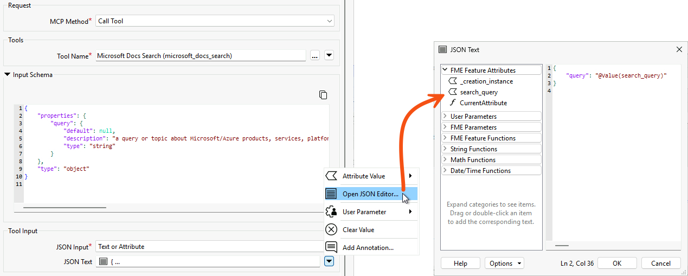Copy the Input Schema to clipboard
688x276 pixels.
click(323, 95)
